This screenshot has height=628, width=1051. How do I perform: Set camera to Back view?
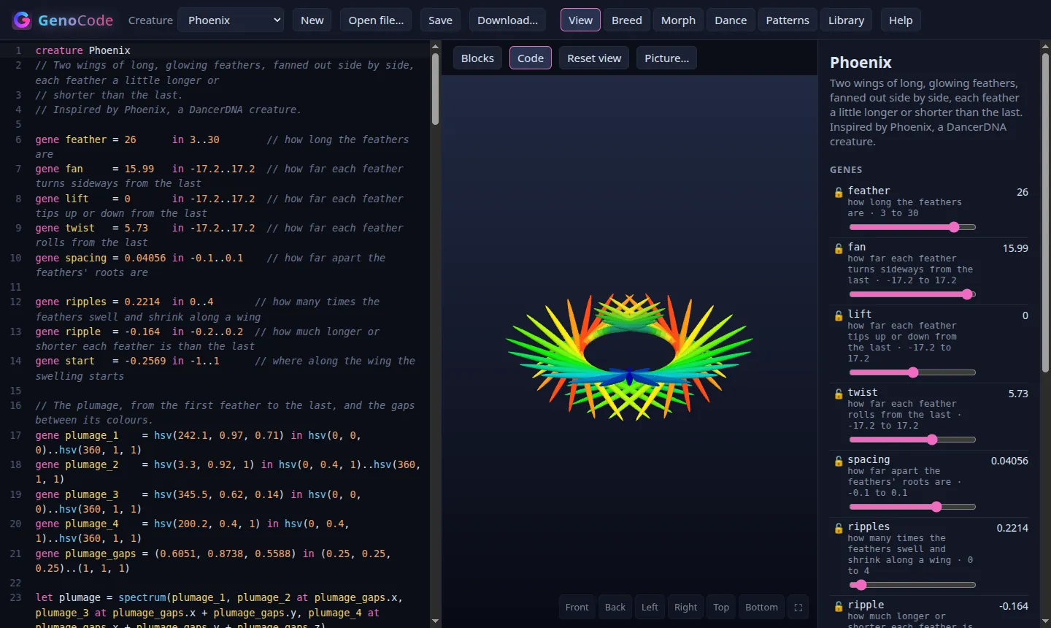[615, 608]
